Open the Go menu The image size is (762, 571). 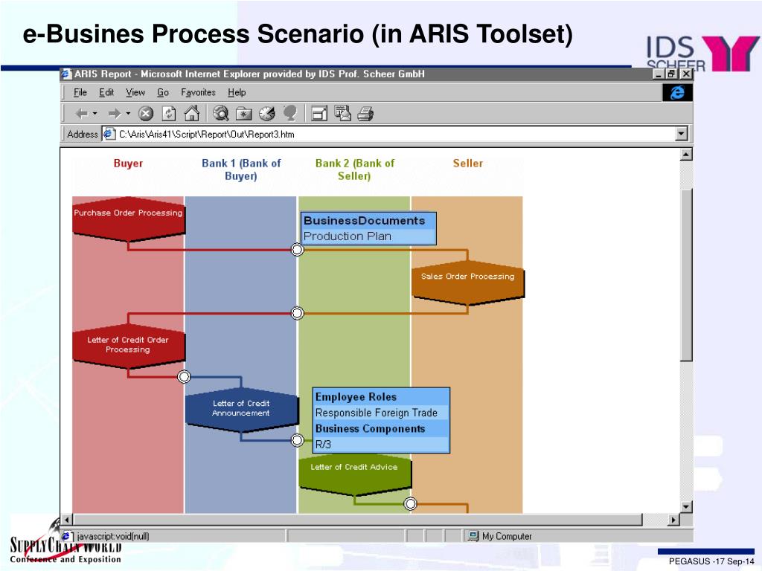[163, 92]
